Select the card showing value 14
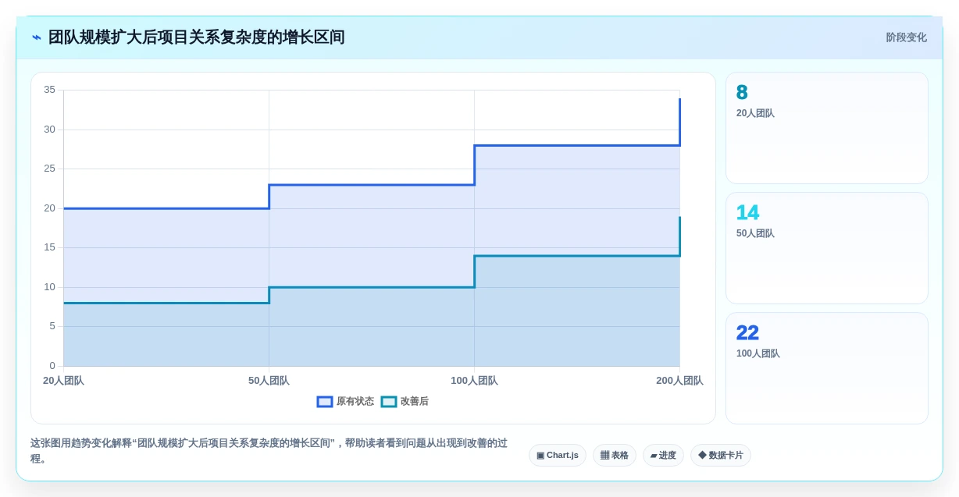Viewport: 959px width, 497px height. click(x=827, y=248)
